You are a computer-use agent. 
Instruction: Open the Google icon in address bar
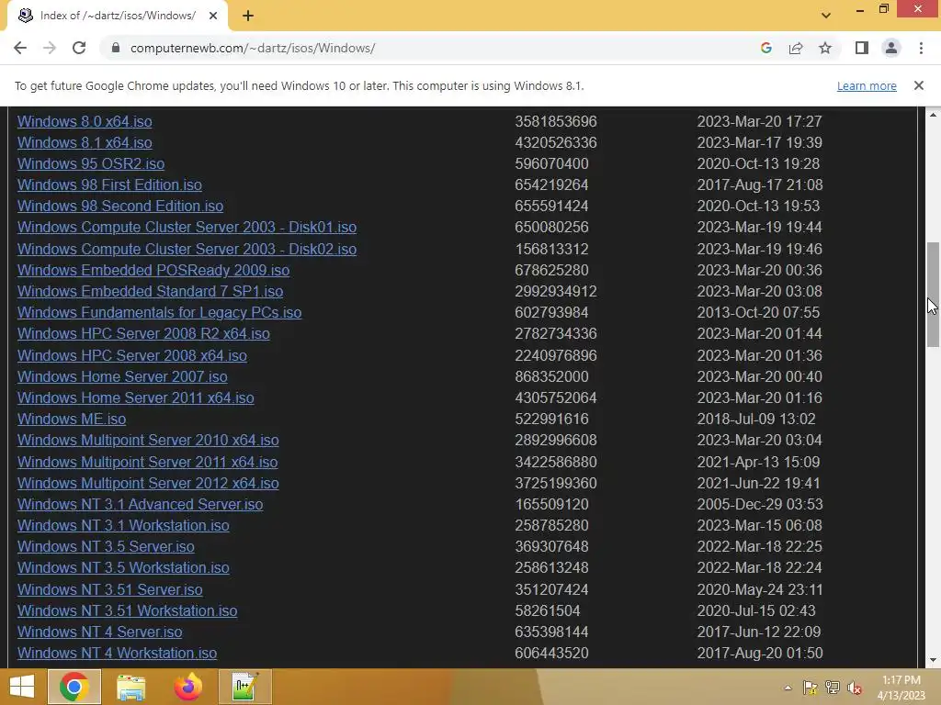(x=765, y=48)
